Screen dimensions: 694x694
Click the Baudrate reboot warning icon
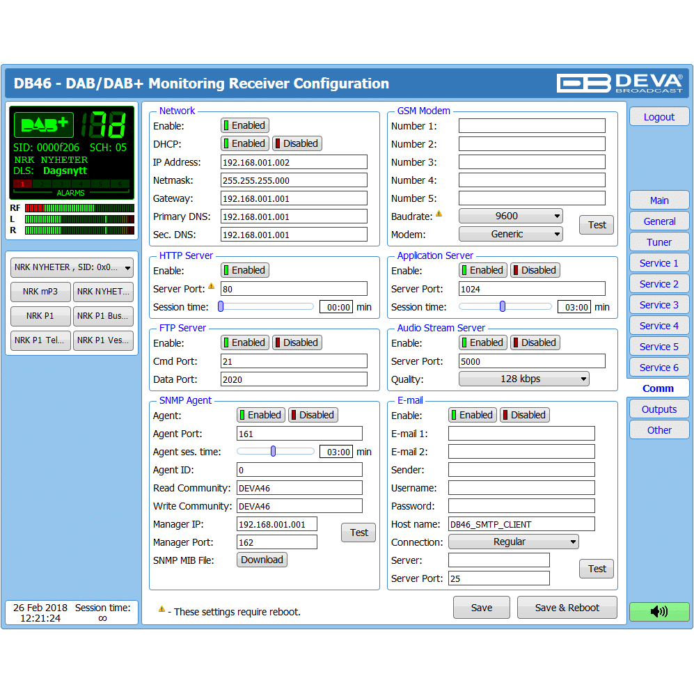coord(439,214)
